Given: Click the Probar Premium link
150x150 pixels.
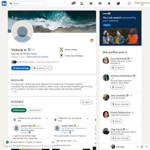Looking at the screenshot, I should pos(142,4).
